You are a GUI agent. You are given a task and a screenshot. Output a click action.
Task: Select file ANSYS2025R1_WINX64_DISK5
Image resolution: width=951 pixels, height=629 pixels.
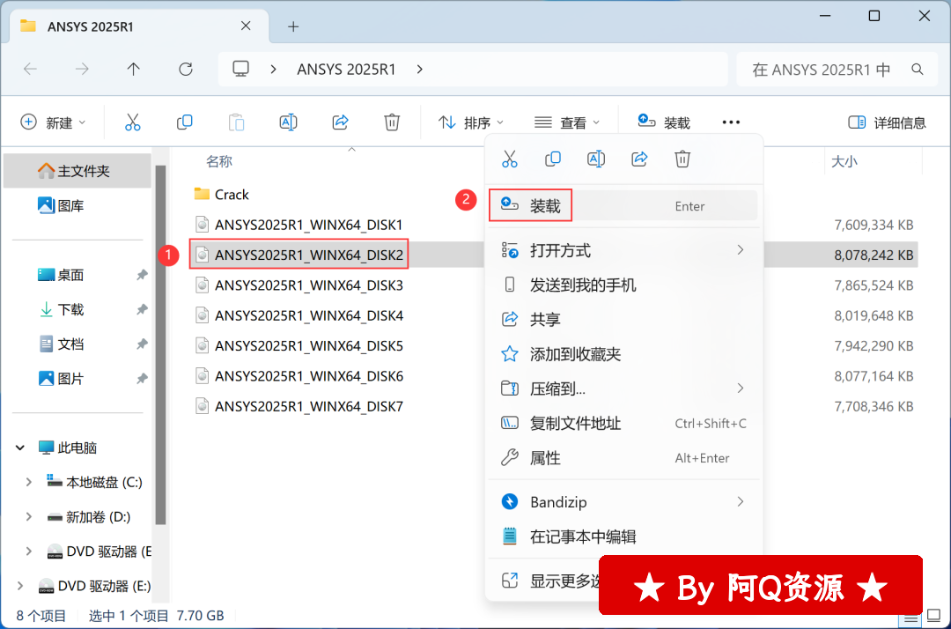pos(299,345)
